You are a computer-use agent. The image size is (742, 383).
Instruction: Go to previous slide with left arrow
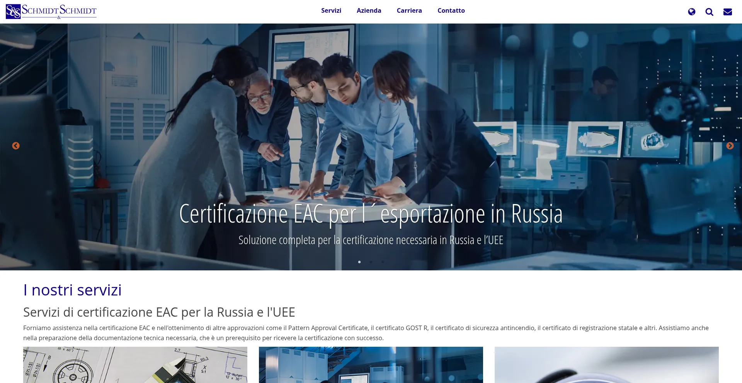(x=16, y=146)
